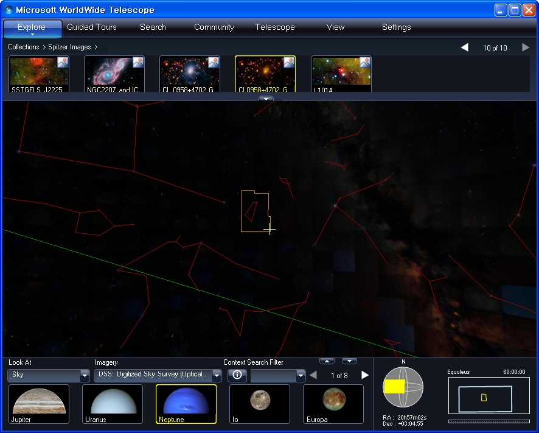This screenshot has width=539, height=433.
Task: Click image icon on SSTGFLS J2225 thumbnail
Action: [x=63, y=62]
